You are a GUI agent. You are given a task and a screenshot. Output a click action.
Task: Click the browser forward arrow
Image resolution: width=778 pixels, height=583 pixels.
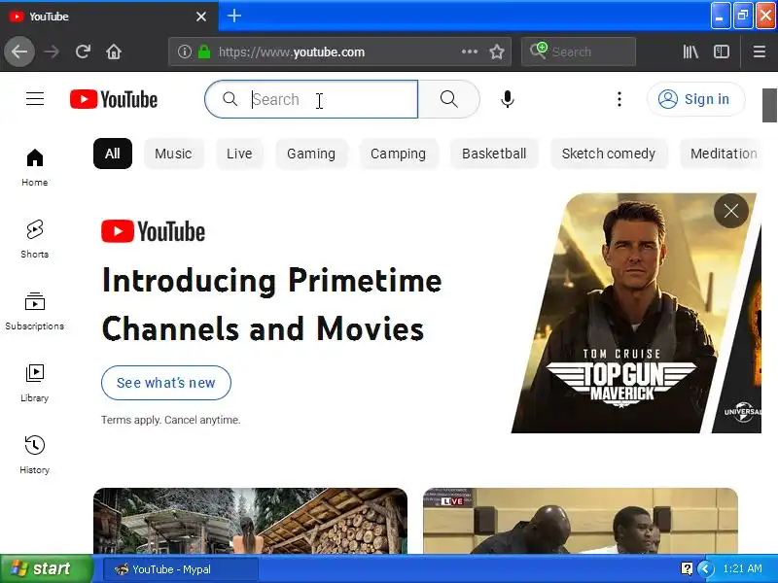[x=52, y=51]
